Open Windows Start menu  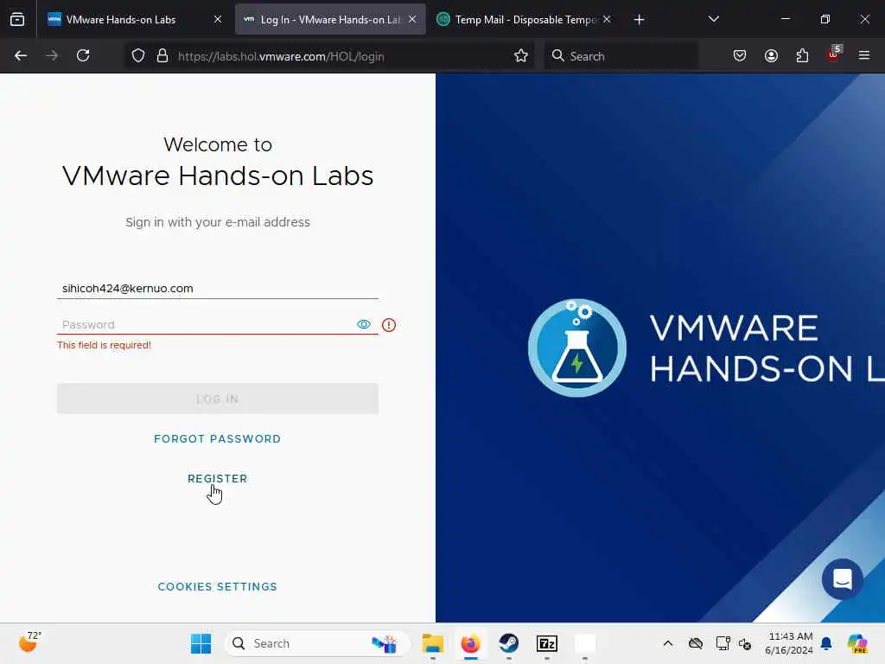tap(201, 643)
